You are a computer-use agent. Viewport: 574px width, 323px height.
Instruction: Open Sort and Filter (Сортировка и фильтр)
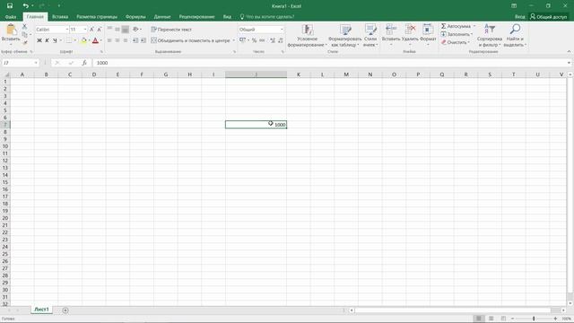click(490, 36)
